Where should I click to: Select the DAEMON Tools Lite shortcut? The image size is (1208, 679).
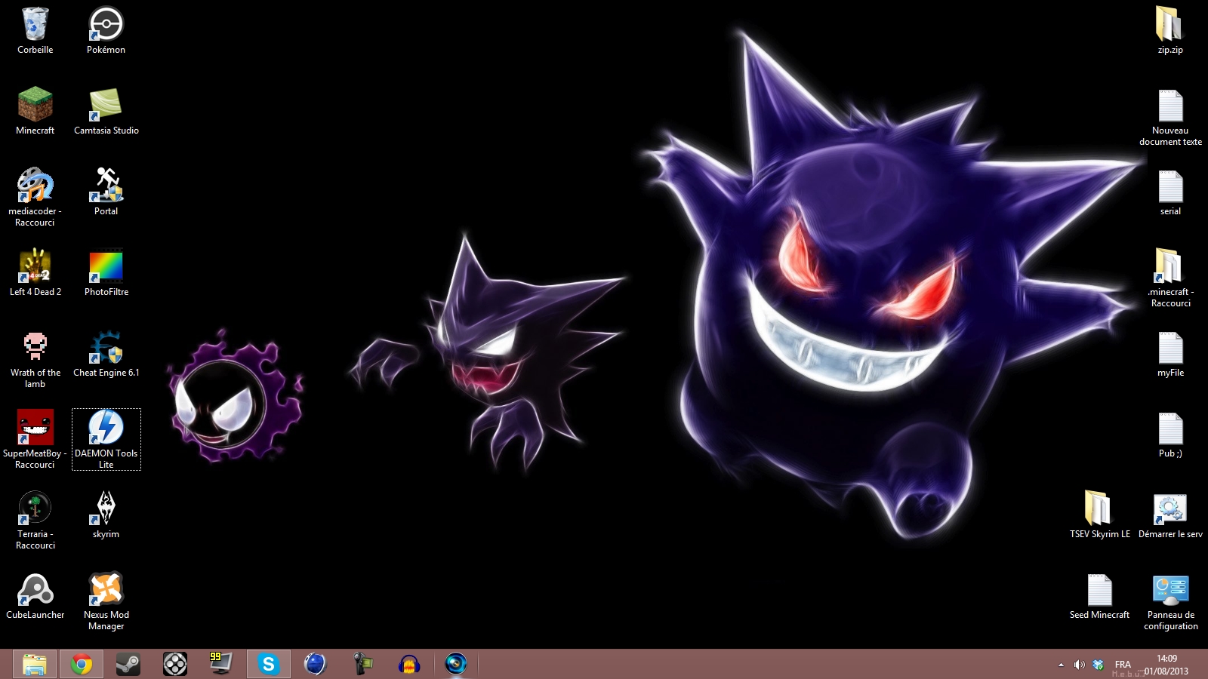coord(106,440)
